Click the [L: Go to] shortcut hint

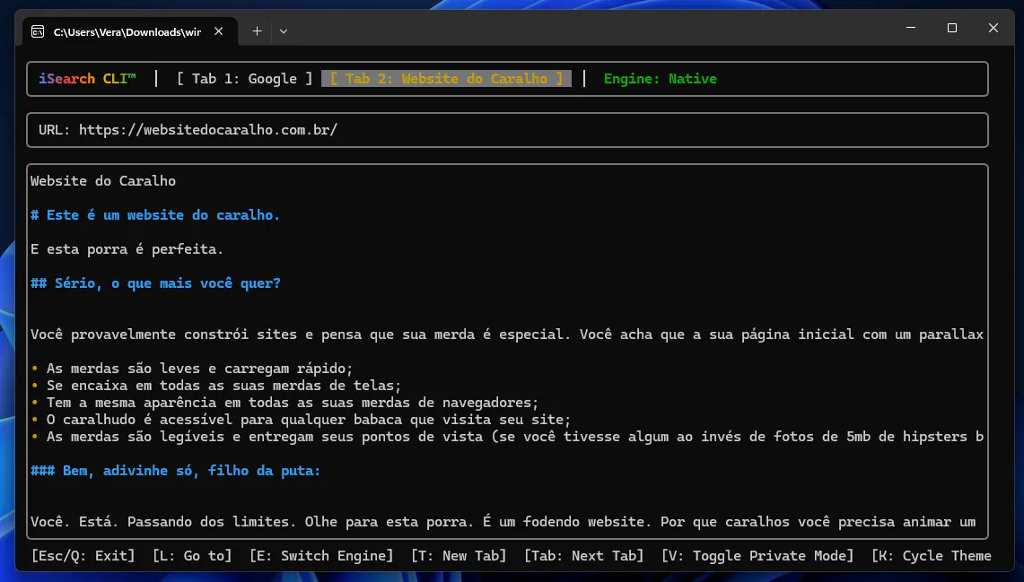[192, 556]
